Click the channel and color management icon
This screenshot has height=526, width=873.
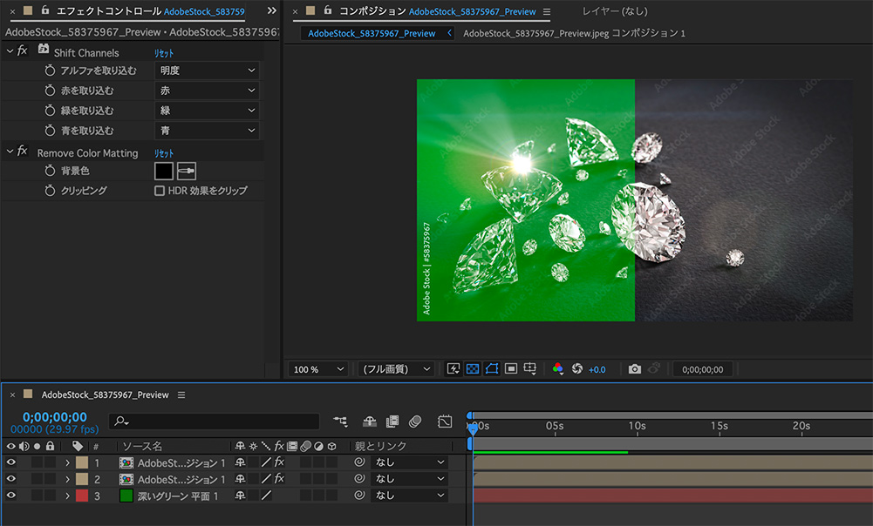tap(558, 368)
